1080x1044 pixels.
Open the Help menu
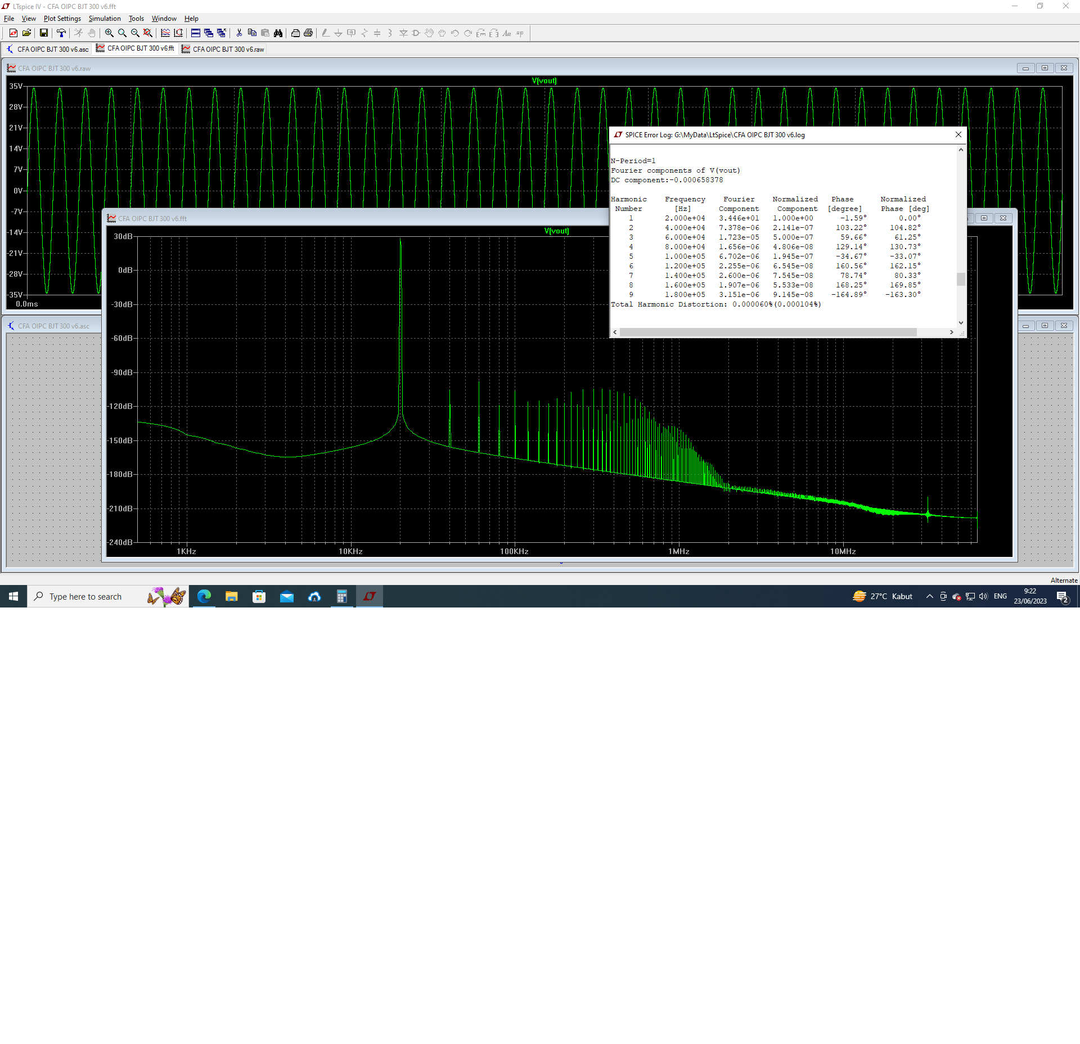point(191,19)
